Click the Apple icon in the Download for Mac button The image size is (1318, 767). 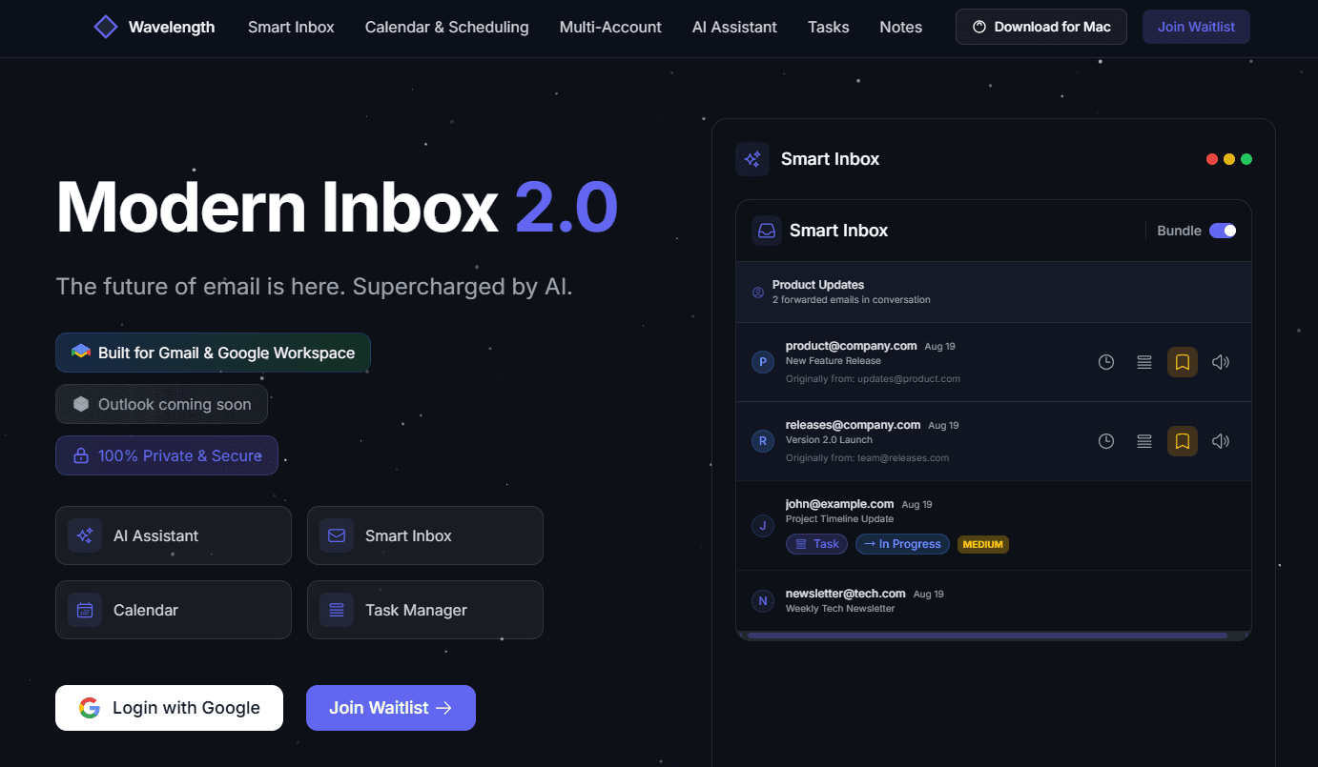click(x=979, y=27)
